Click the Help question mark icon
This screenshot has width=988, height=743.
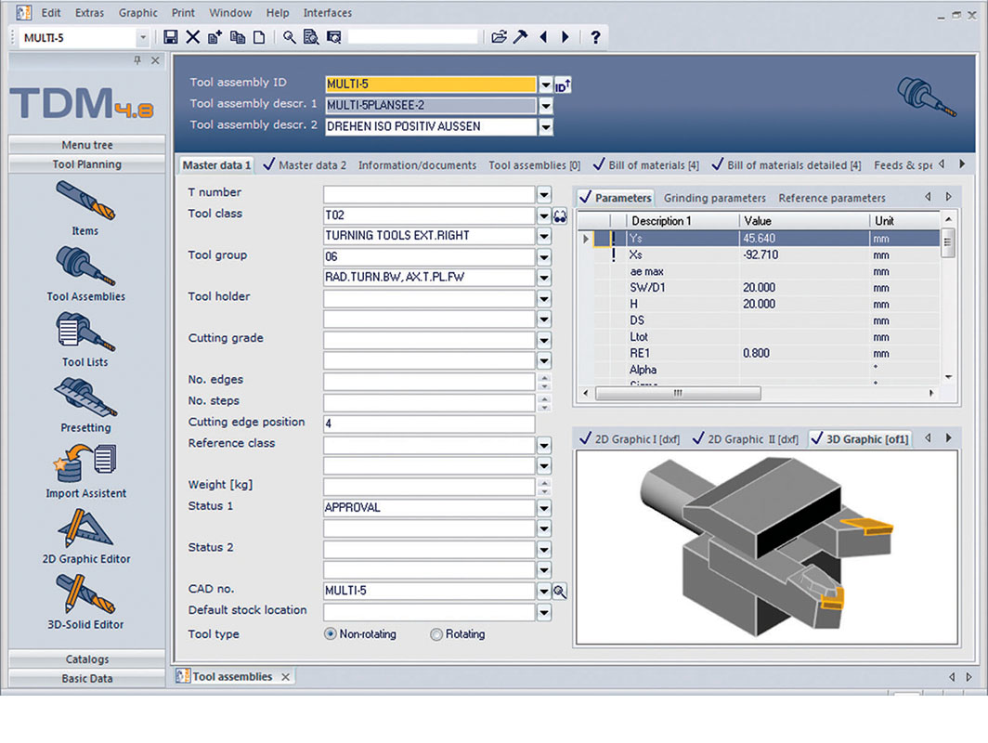click(x=596, y=37)
